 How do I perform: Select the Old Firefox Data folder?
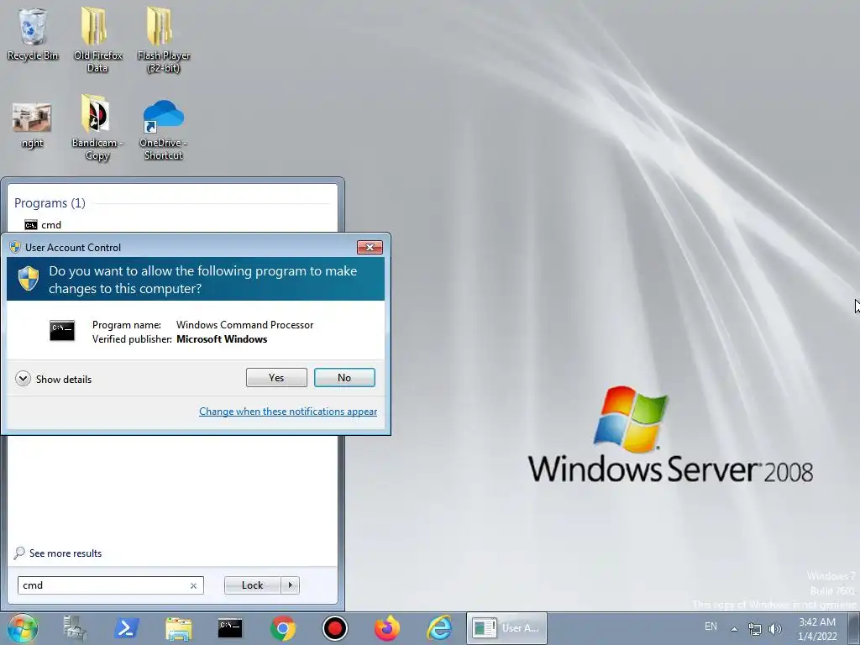pos(97,39)
